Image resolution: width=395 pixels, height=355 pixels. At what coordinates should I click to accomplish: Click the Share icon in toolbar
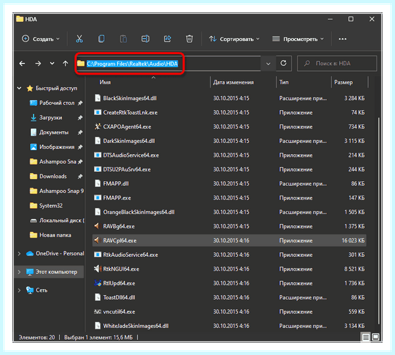167,39
